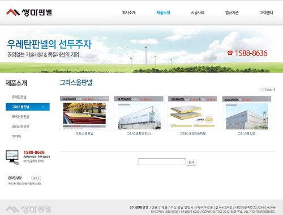The width and height of the screenshot is (283, 215).
Task: Select 우레탄판넬 in the sidebar
Action: click(19, 97)
